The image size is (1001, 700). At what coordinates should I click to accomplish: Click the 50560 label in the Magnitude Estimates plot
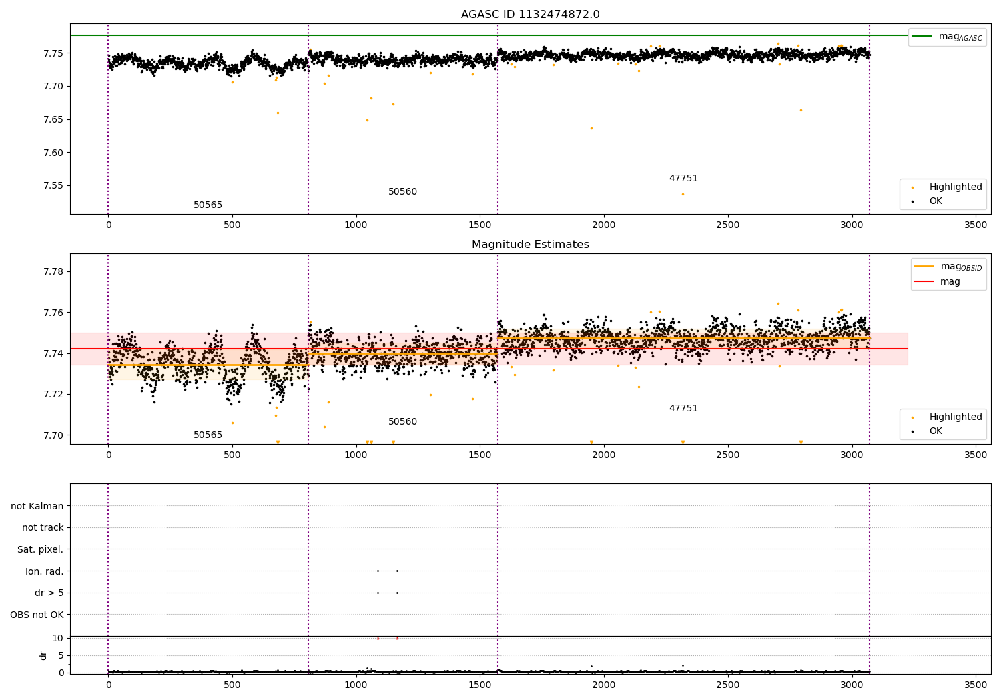point(402,422)
